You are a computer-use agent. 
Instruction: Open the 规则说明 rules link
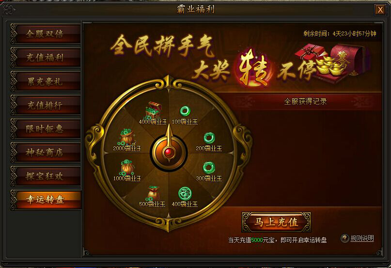[362, 238]
